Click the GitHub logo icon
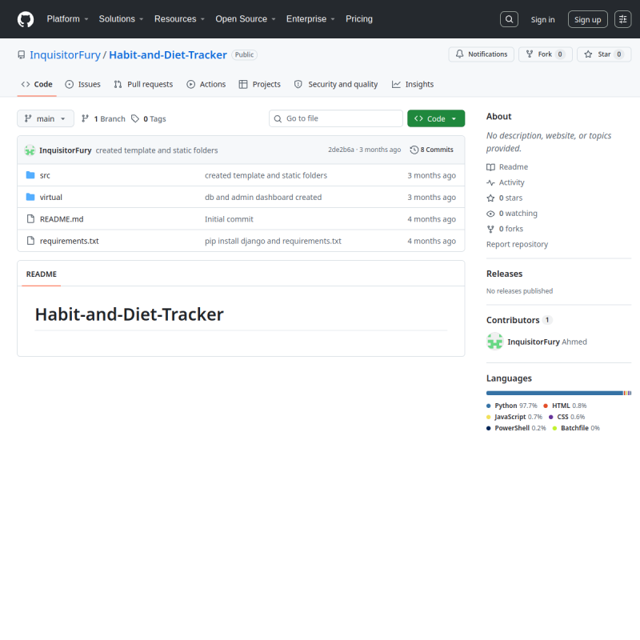 point(26,19)
